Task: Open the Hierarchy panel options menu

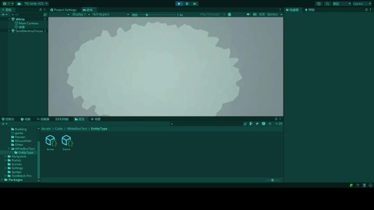Action: pos(45,9)
